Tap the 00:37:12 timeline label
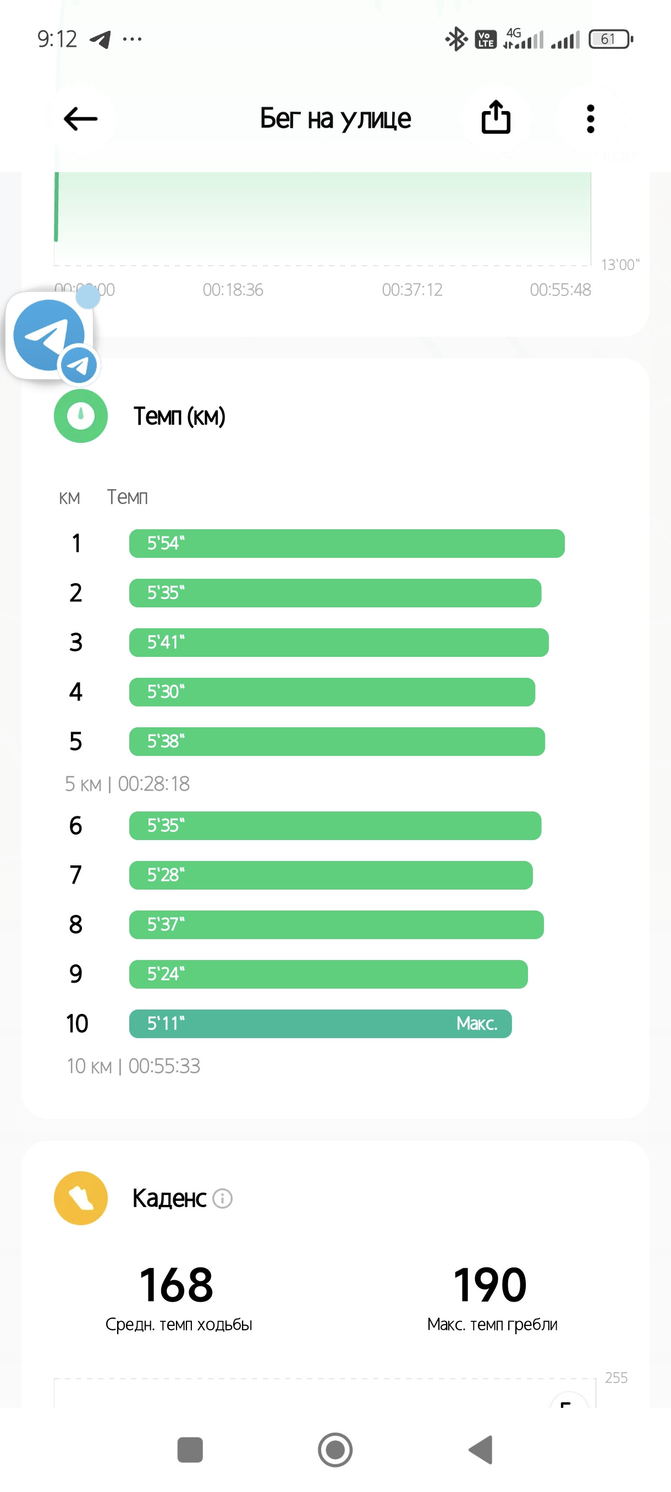Screen dimensions: 671x1492 click(412, 289)
